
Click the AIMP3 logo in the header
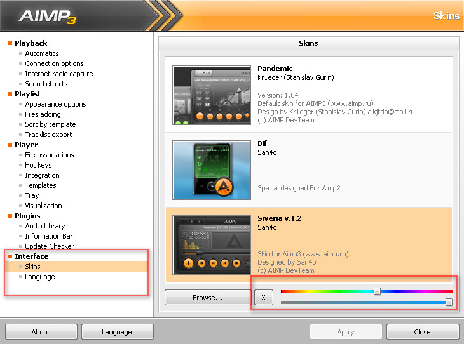coord(47,17)
